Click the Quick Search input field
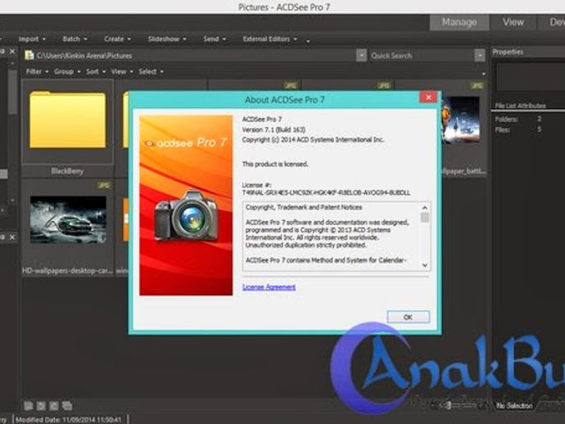The width and height of the screenshot is (565, 424). (x=422, y=56)
